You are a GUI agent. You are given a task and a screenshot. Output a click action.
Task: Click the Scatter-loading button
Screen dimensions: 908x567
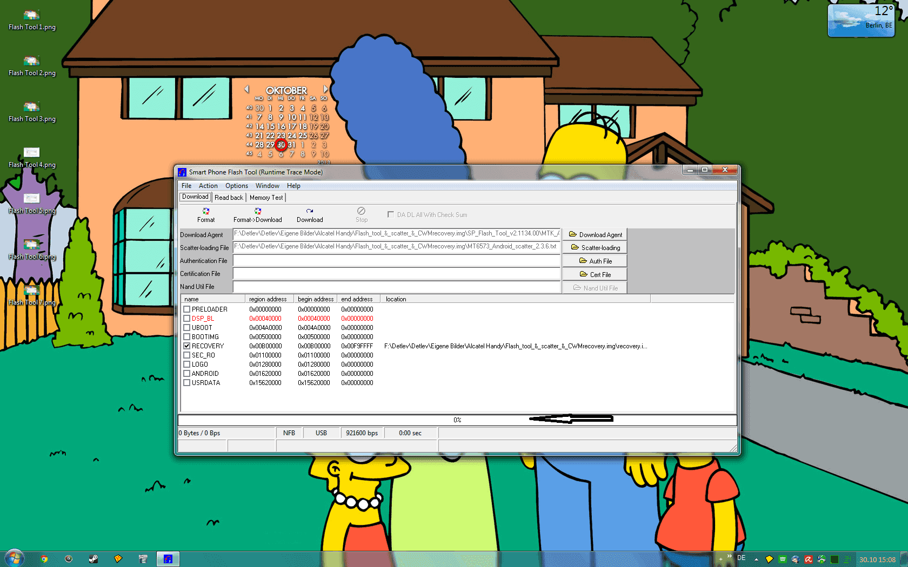pyautogui.click(x=595, y=247)
